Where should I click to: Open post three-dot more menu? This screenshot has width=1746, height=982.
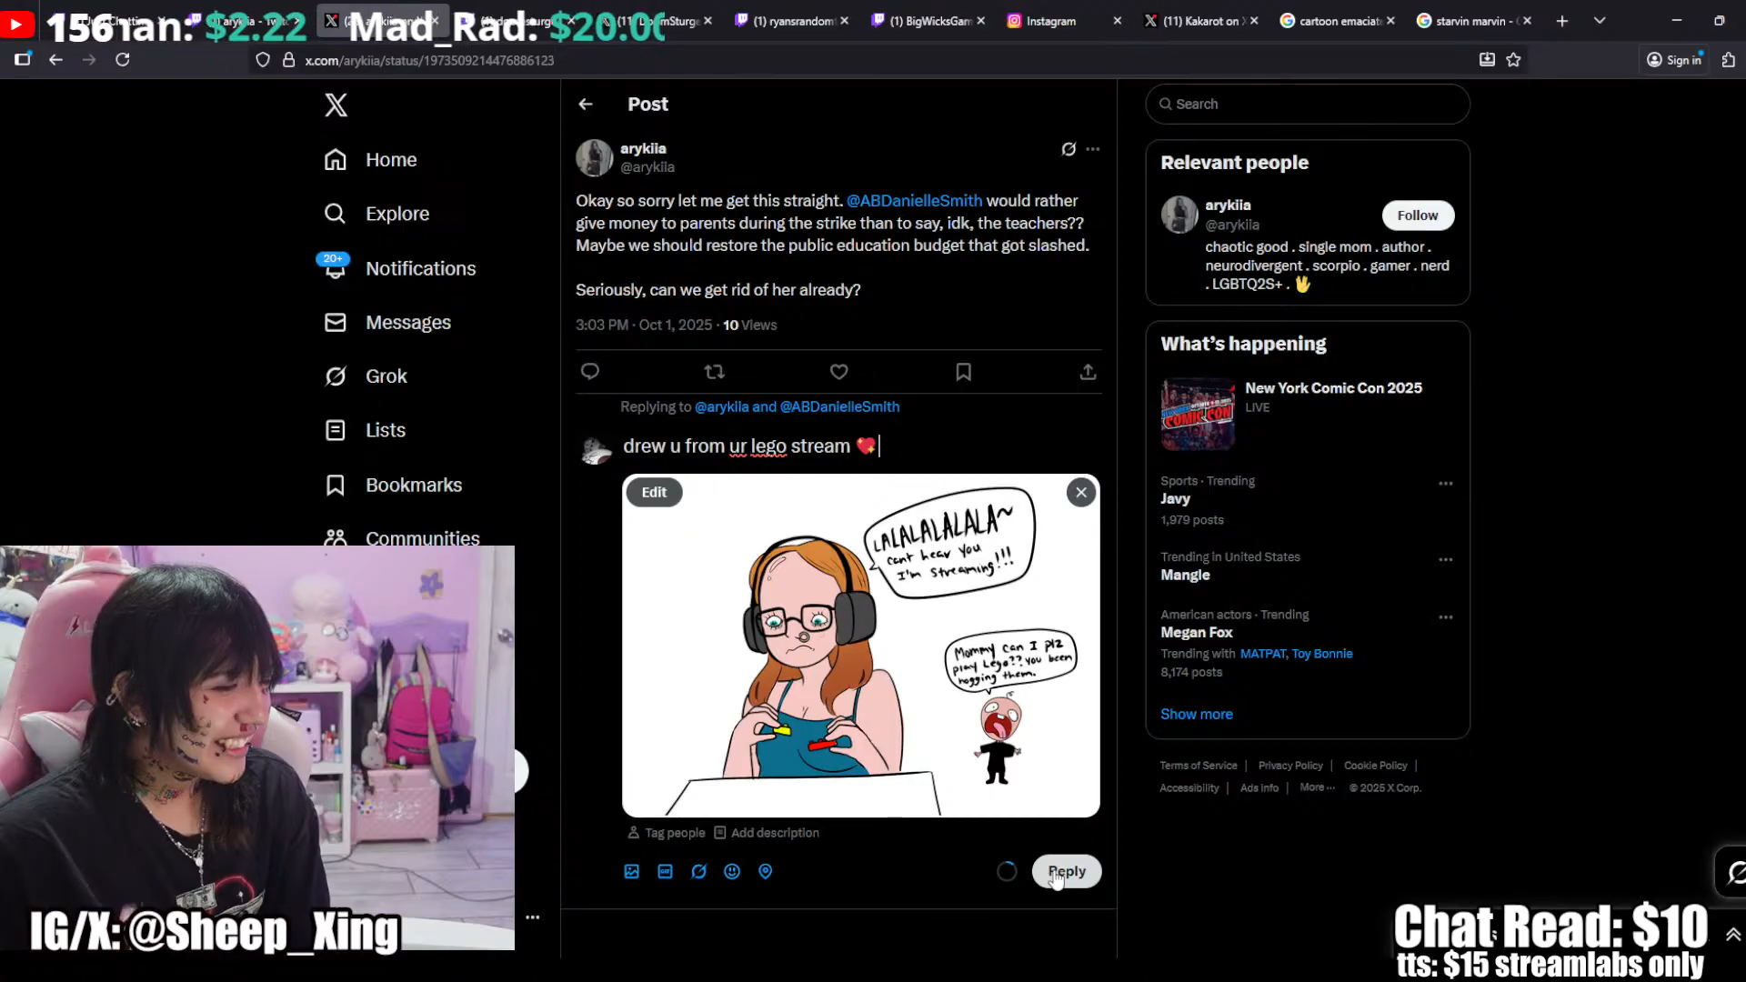pos(1093,149)
